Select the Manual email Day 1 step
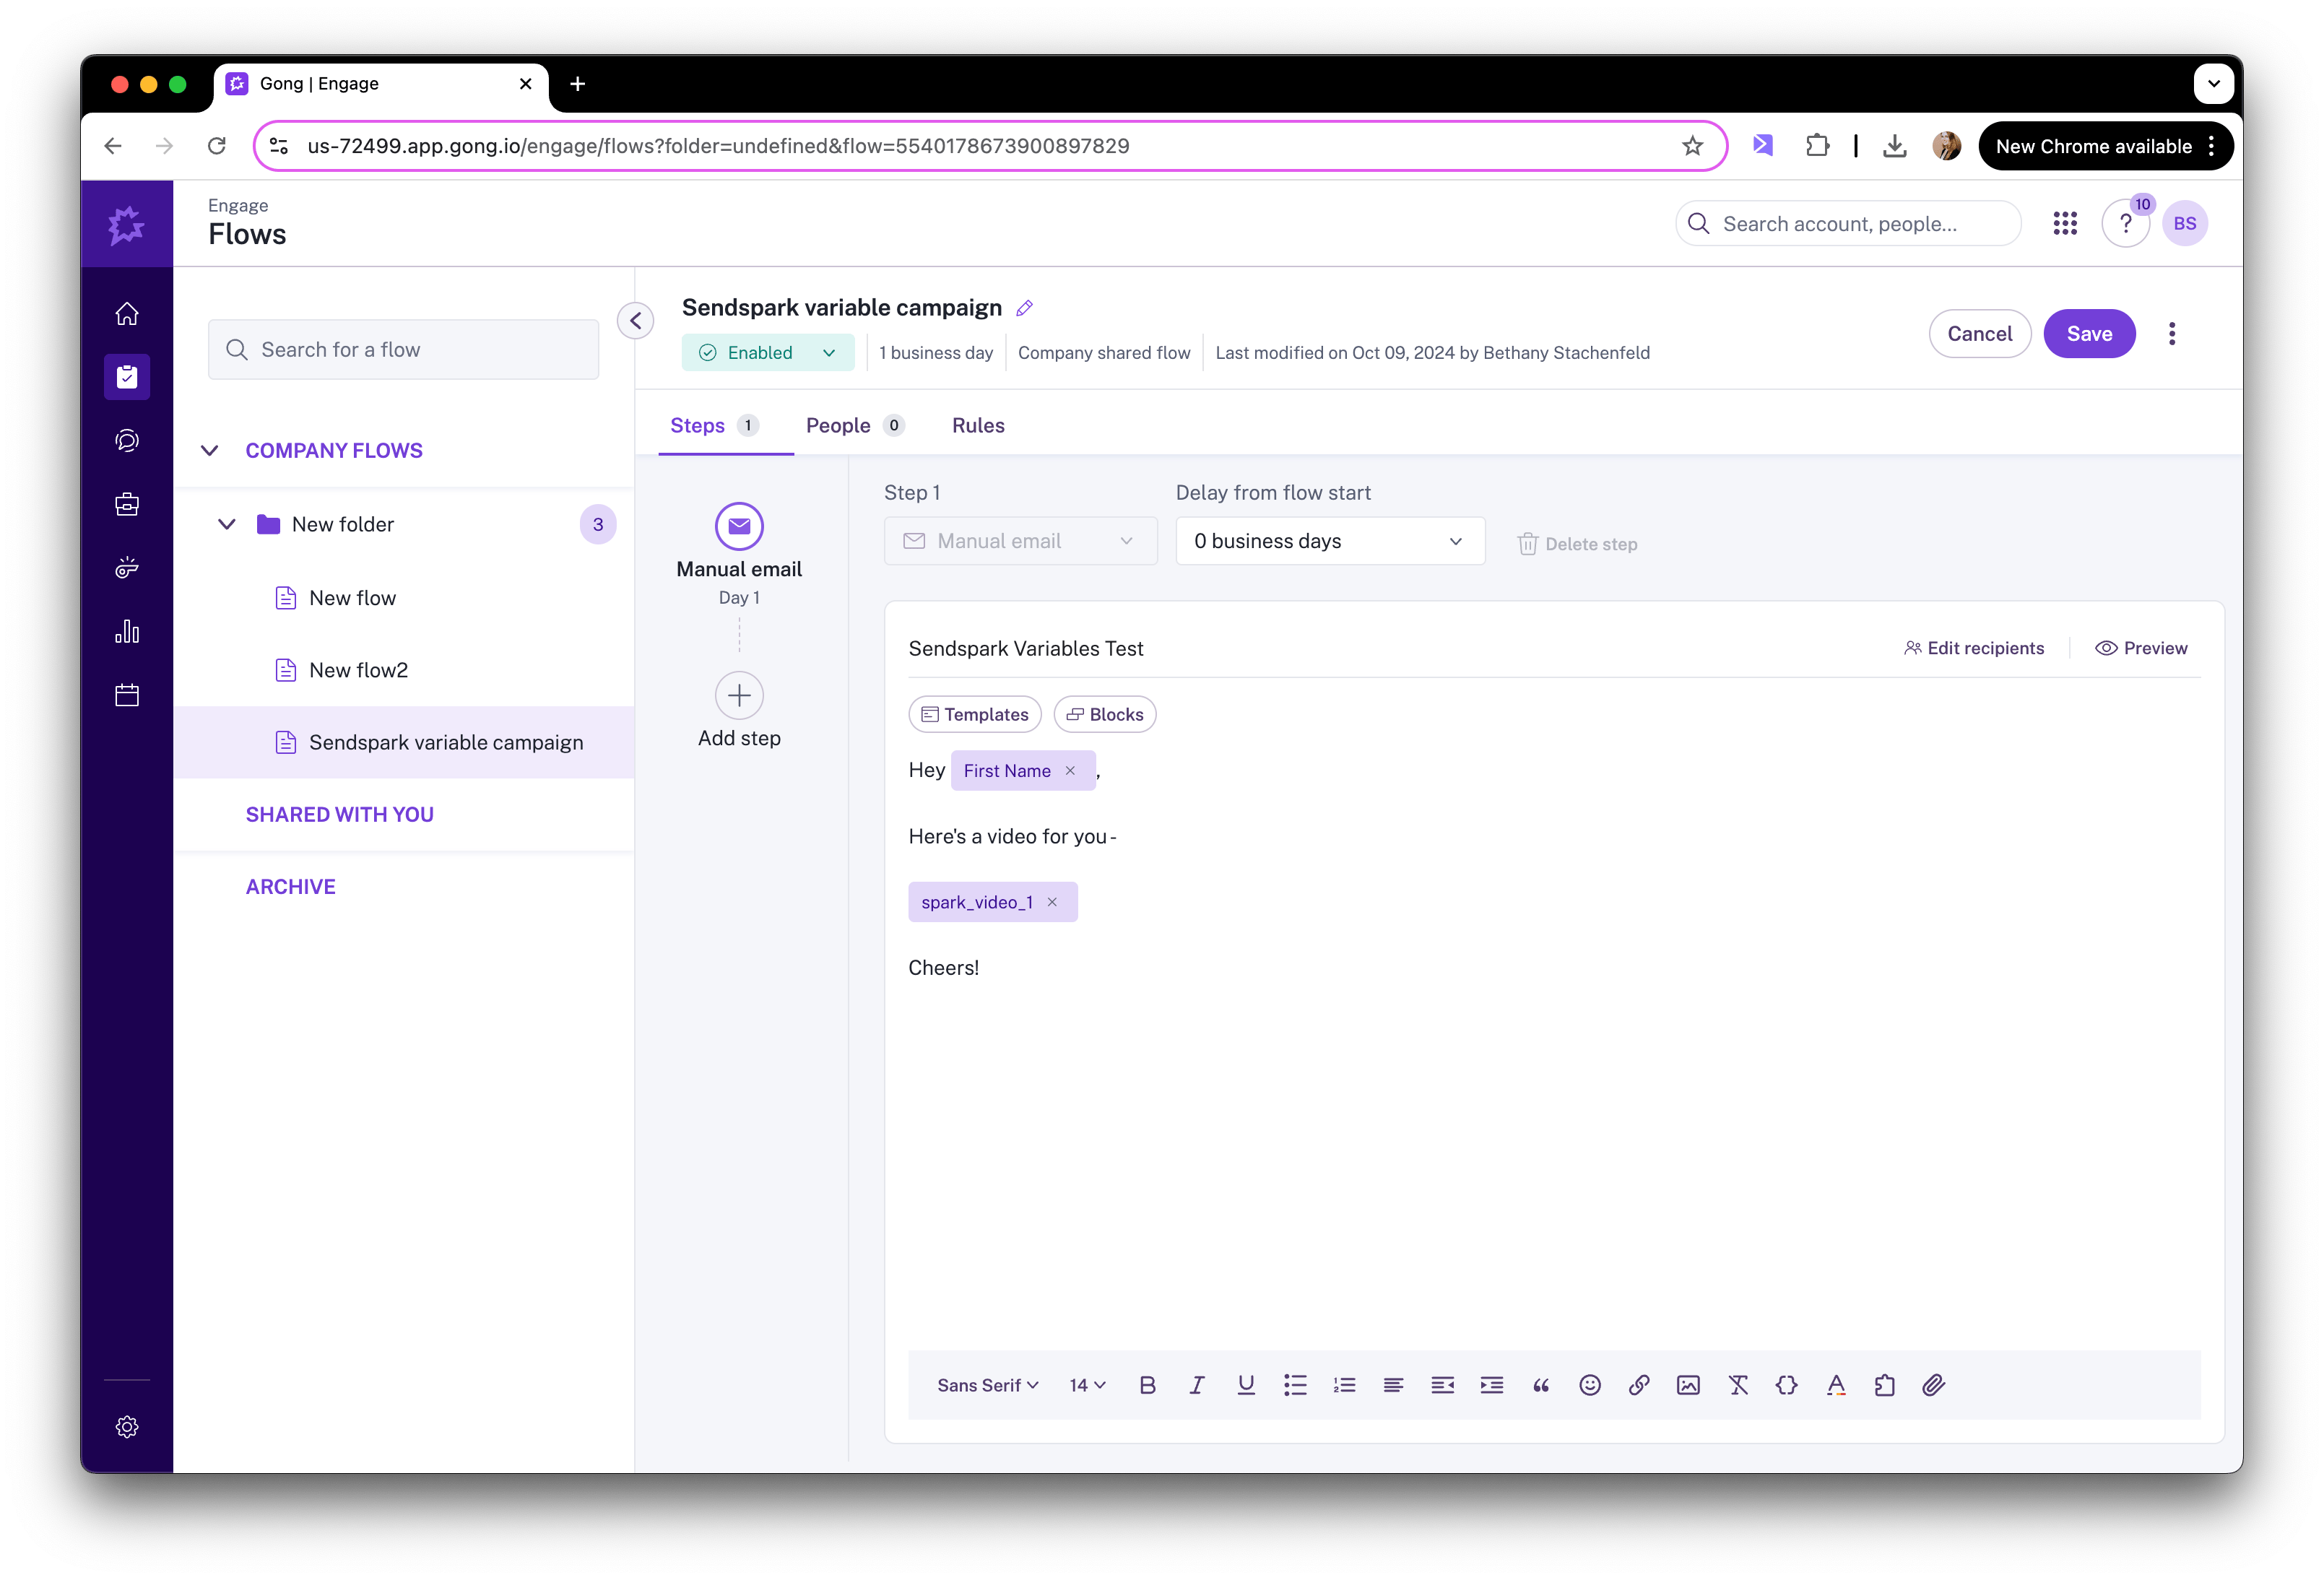 (x=739, y=555)
